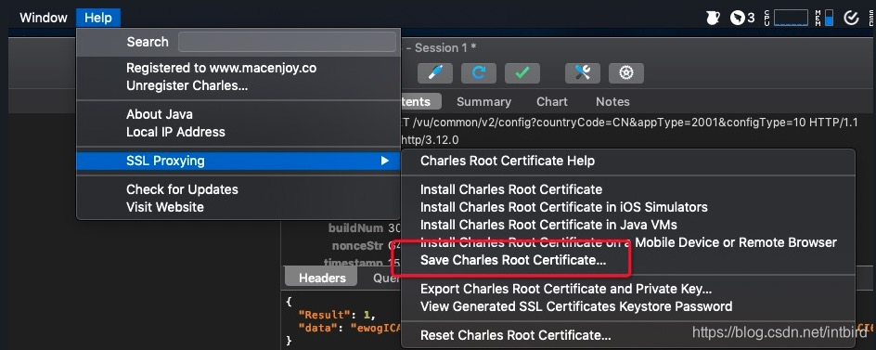Switch to the Summary tab

point(483,102)
